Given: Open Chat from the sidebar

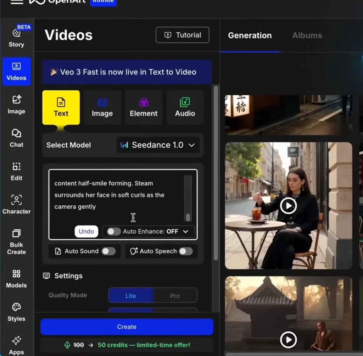Looking at the screenshot, I should (16, 138).
